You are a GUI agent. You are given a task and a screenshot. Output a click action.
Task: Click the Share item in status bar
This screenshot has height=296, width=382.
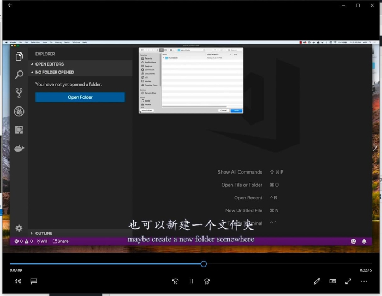(x=61, y=241)
